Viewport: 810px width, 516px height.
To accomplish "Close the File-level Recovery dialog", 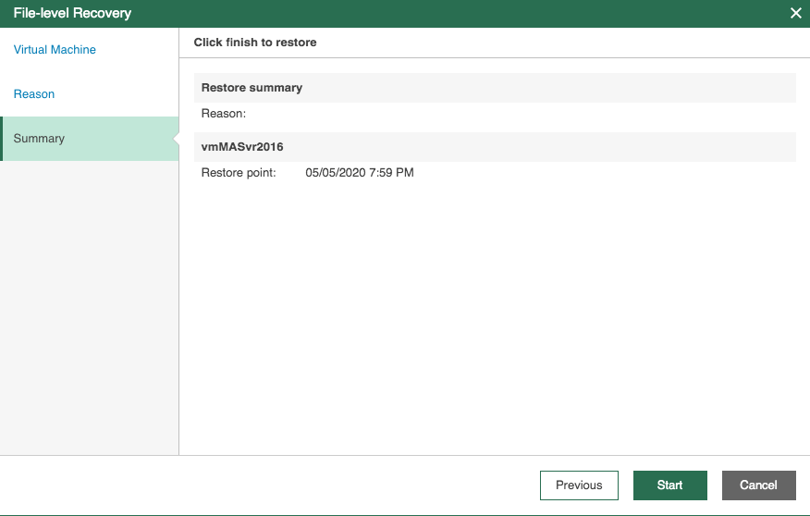I will click(795, 13).
